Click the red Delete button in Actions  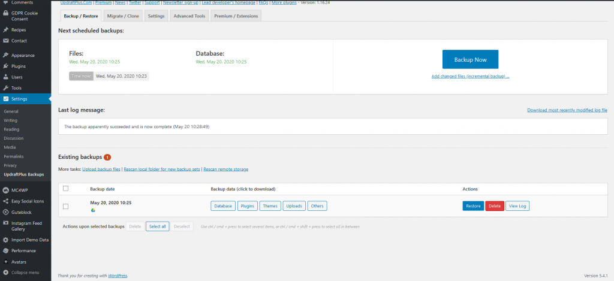coord(495,206)
